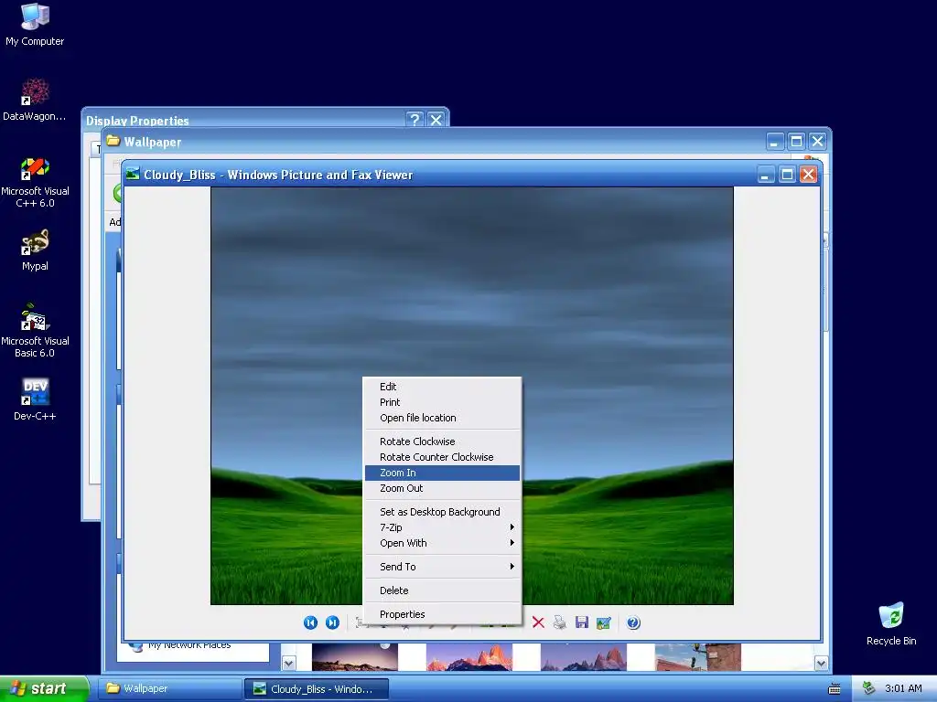The image size is (937, 702).
Task: Click the left panel scroll down arrow
Action: point(288,663)
